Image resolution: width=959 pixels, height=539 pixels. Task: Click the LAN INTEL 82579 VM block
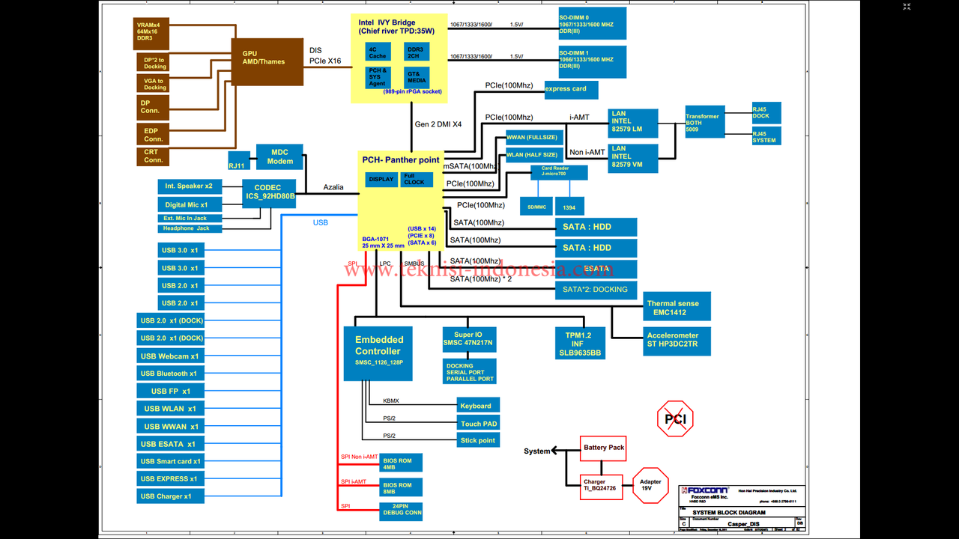pos(633,159)
